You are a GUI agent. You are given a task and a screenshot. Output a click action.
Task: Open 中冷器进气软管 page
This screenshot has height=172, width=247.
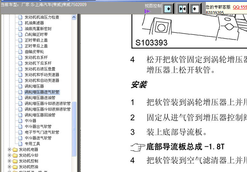(38, 138)
